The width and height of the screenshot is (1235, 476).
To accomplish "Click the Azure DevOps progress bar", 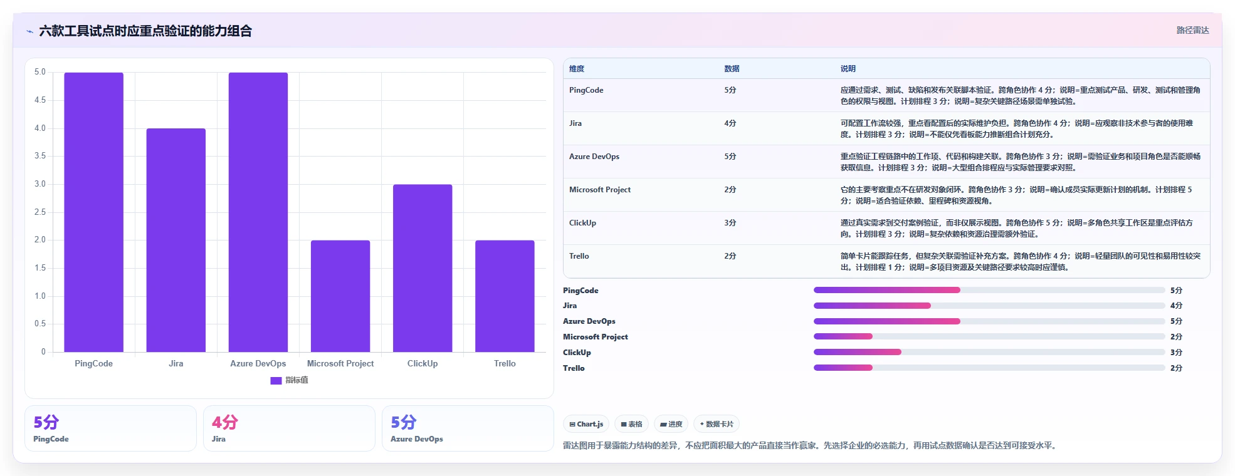I will coord(989,321).
